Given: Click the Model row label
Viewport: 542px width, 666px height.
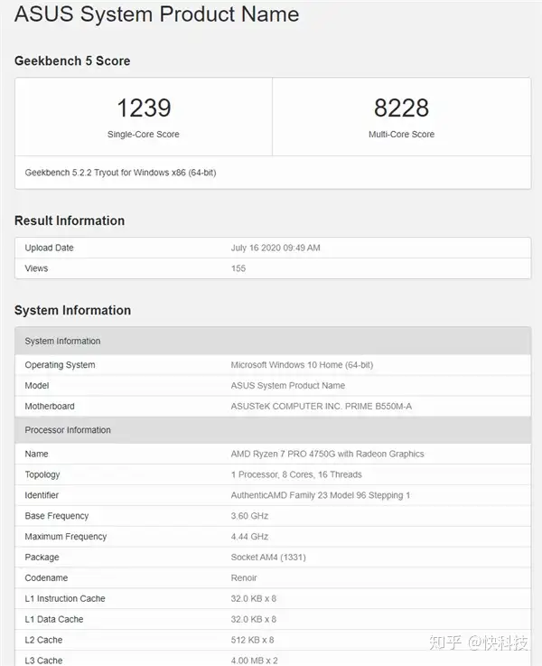Looking at the screenshot, I should (x=37, y=386).
